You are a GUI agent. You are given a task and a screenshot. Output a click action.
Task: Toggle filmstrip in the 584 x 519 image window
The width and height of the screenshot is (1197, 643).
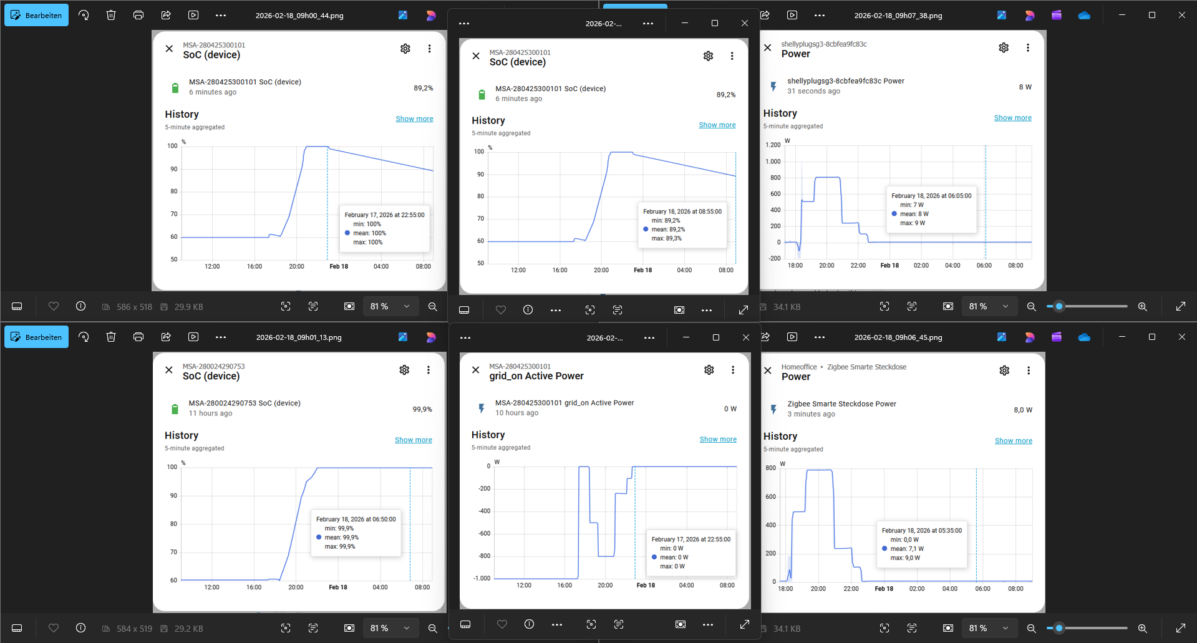coord(17,629)
